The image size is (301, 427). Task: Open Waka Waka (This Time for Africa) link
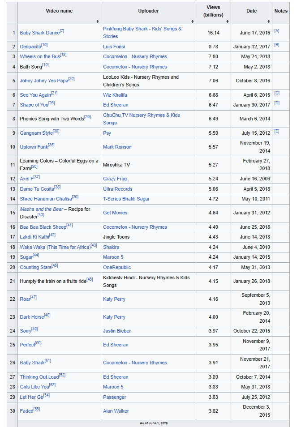(x=55, y=248)
